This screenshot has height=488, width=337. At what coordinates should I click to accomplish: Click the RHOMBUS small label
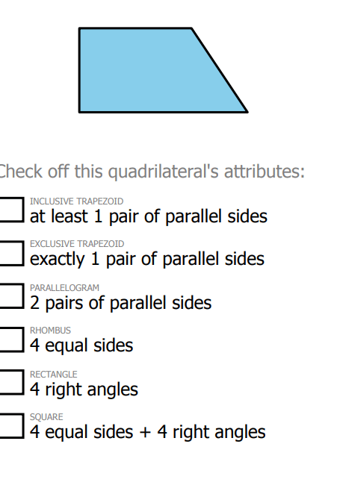[51, 331]
